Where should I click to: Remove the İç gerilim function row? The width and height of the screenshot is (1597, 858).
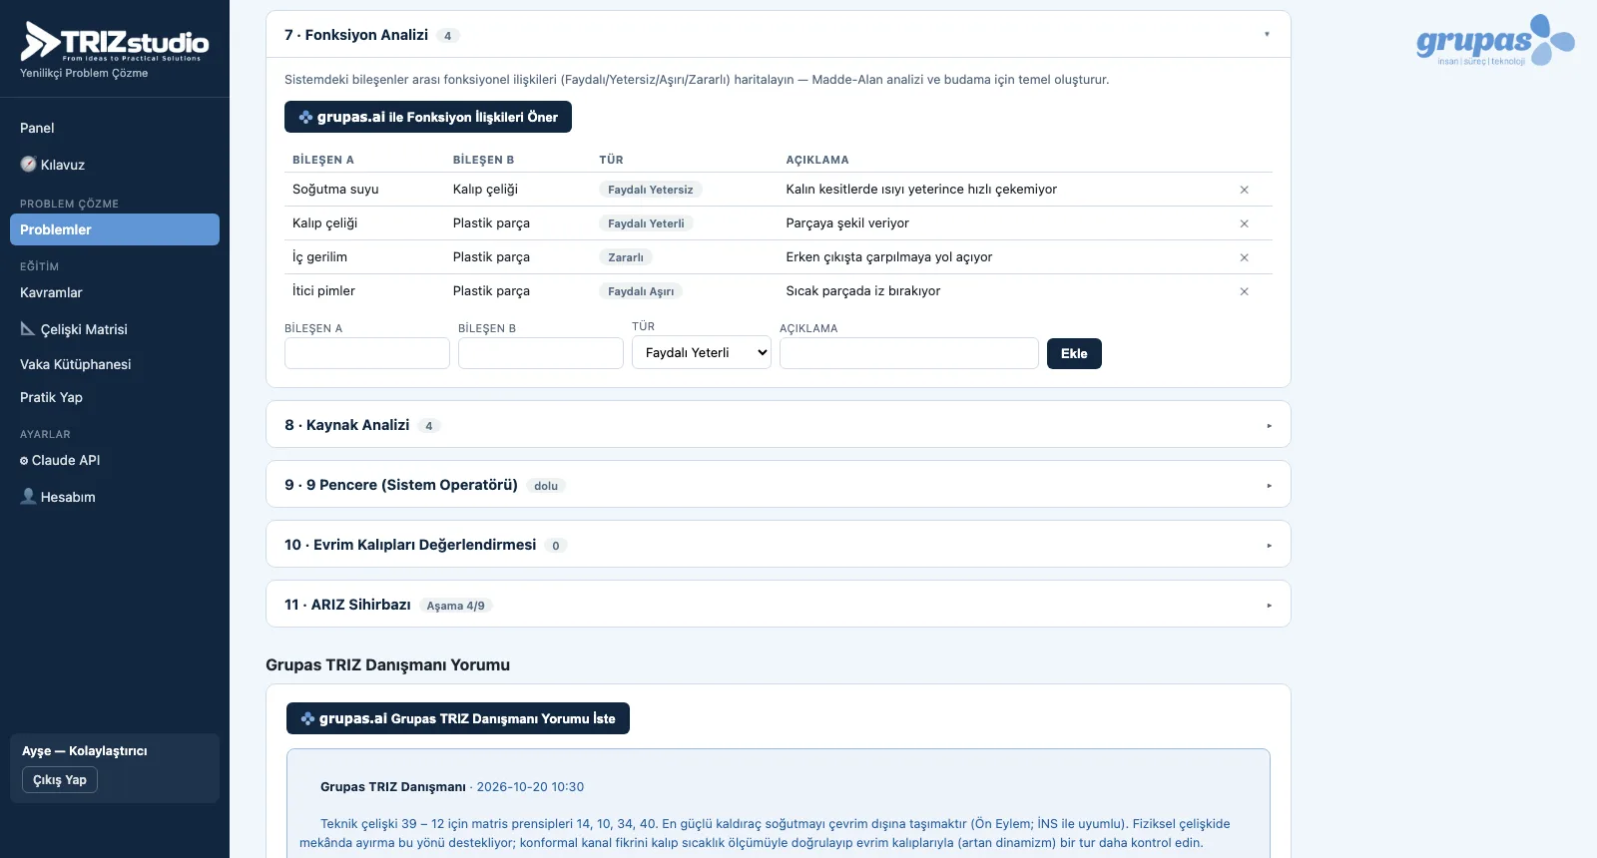pos(1244,257)
